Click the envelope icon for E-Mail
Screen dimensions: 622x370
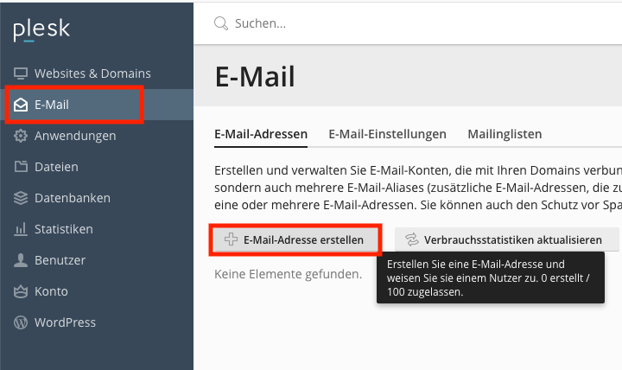pyautogui.click(x=21, y=105)
